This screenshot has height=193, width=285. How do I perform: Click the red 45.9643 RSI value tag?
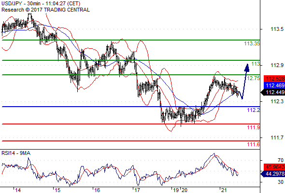(x=274, y=167)
